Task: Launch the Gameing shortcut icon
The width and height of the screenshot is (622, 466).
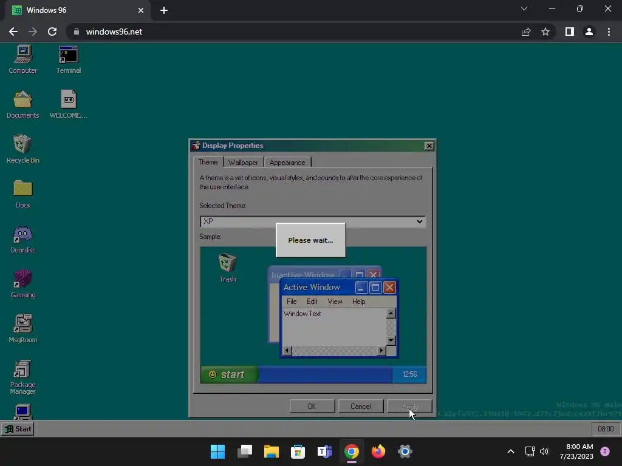Action: click(23, 284)
